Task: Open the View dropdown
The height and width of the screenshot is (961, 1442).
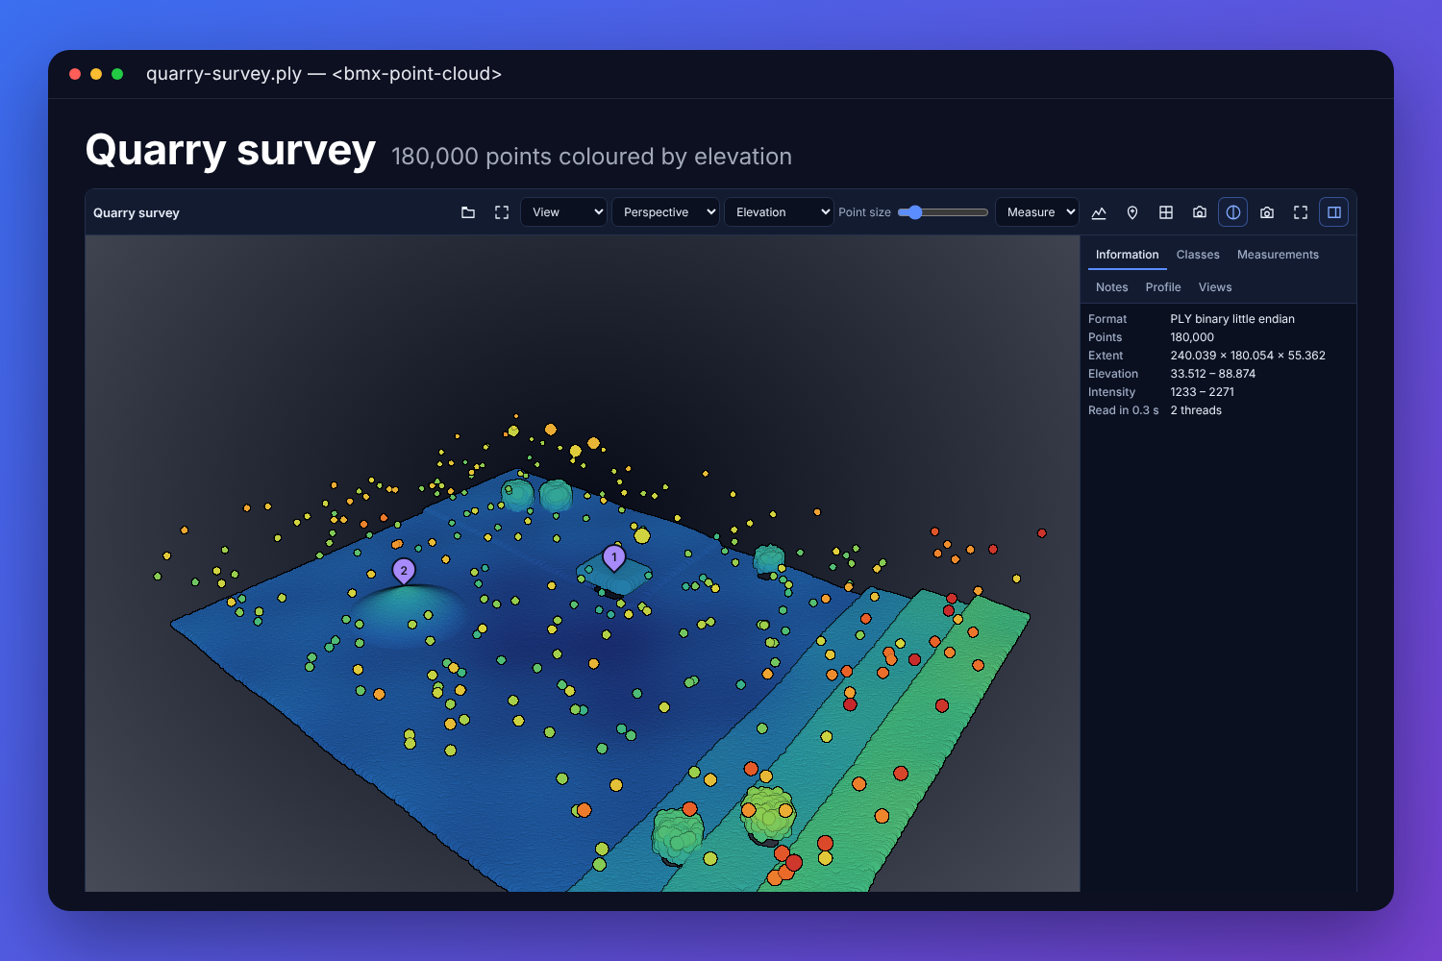Action: (x=563, y=212)
